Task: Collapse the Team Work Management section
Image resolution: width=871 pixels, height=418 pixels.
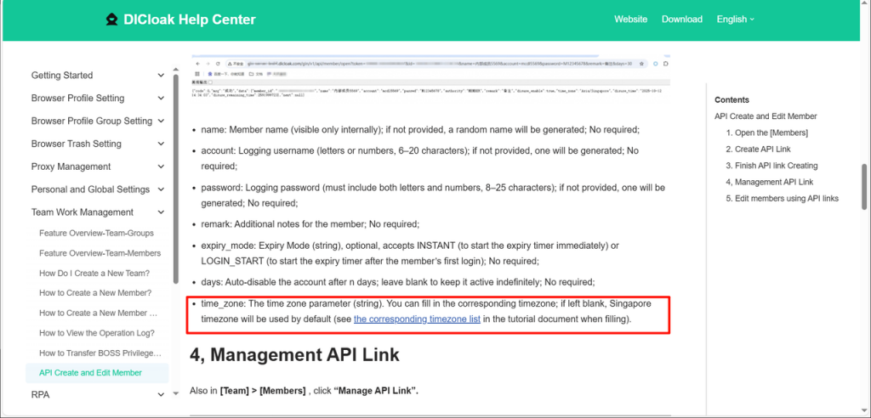Action: (x=161, y=213)
